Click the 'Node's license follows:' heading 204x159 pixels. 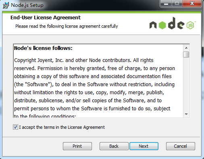[43, 48]
